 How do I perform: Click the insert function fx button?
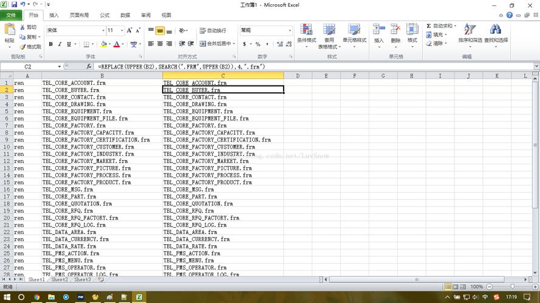[89, 67]
